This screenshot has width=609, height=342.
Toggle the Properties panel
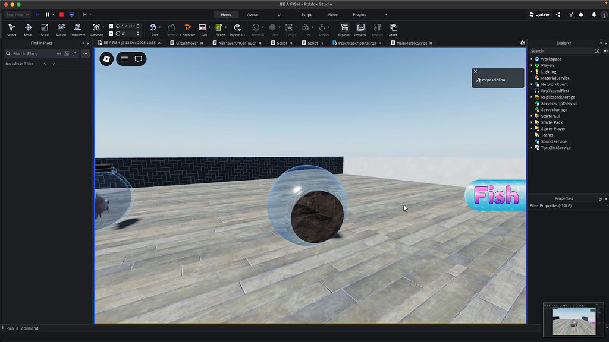359,27
